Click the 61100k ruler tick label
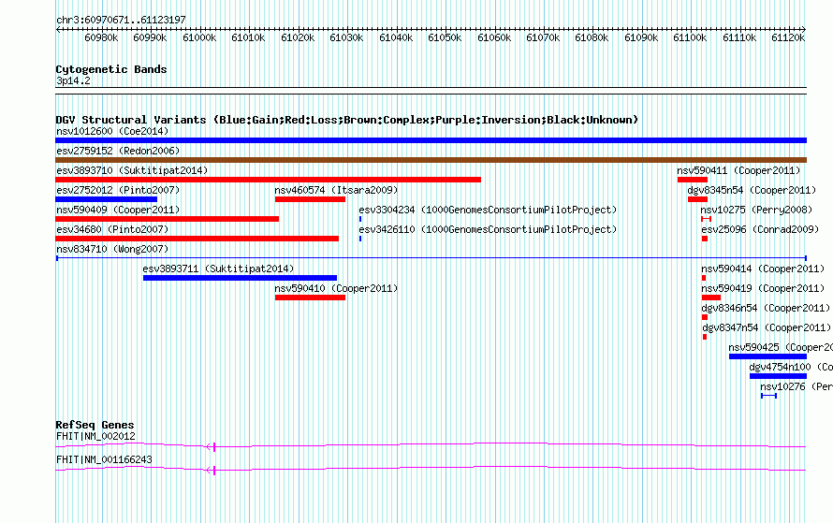 click(690, 37)
